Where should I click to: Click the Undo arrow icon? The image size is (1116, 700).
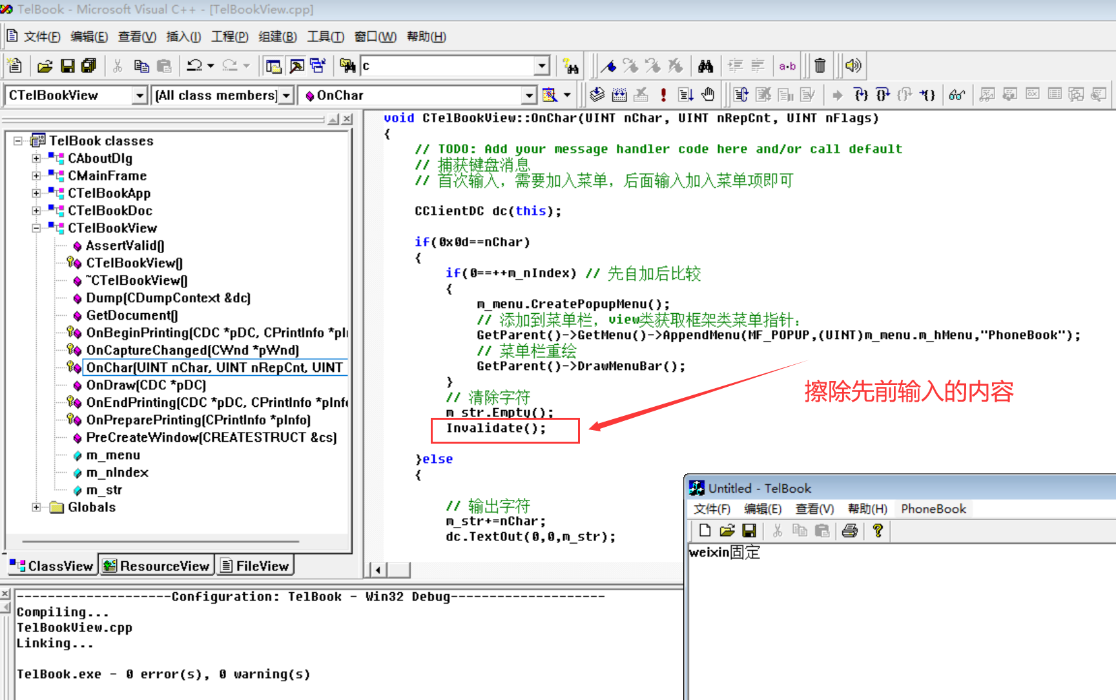(194, 65)
